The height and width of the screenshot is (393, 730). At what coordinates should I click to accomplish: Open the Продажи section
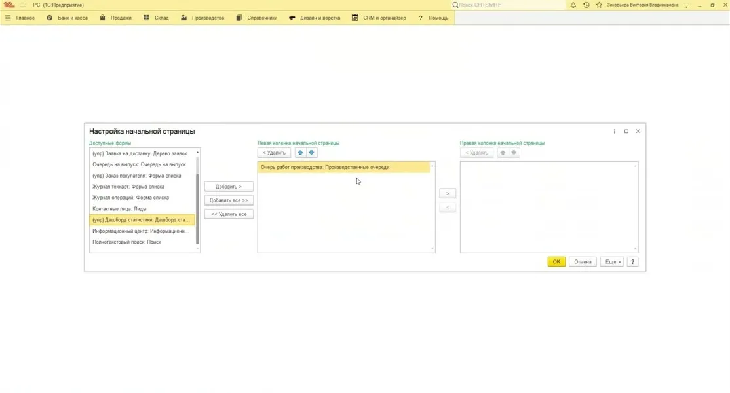point(116,18)
